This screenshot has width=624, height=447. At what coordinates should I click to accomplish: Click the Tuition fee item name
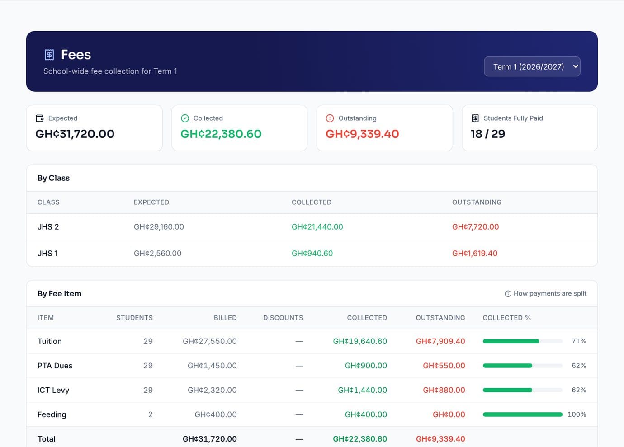click(50, 341)
